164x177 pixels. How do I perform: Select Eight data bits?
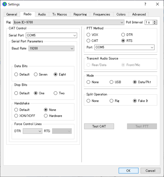pyautogui.click(x=60, y=74)
